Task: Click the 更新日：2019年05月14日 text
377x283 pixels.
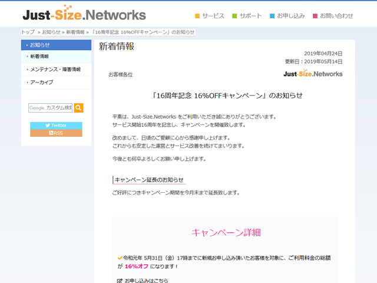Action: point(313,61)
